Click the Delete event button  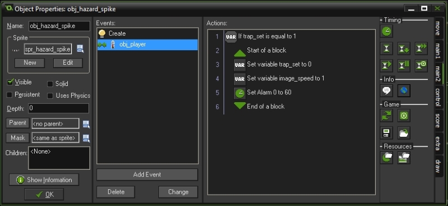(x=116, y=192)
